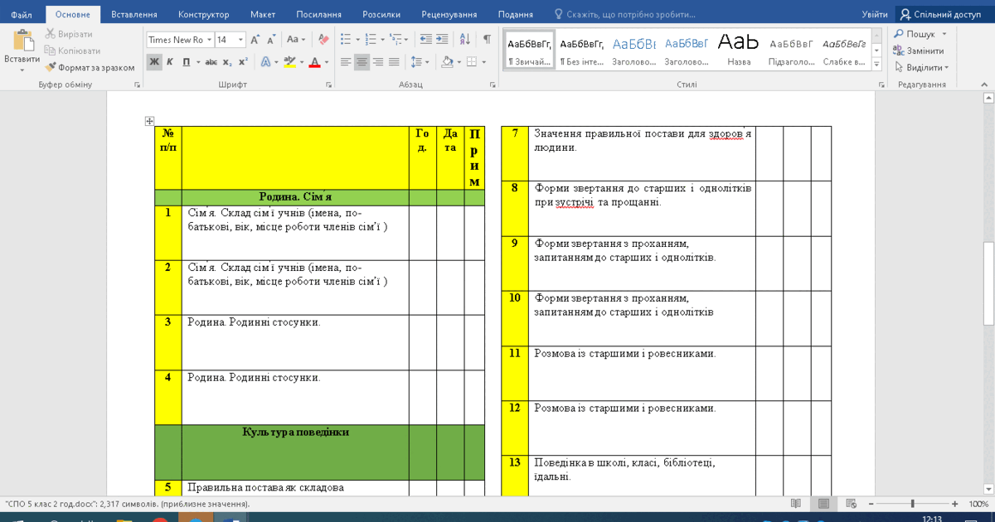
Task: Toggle strikethrough formatting
Action: tap(211, 61)
